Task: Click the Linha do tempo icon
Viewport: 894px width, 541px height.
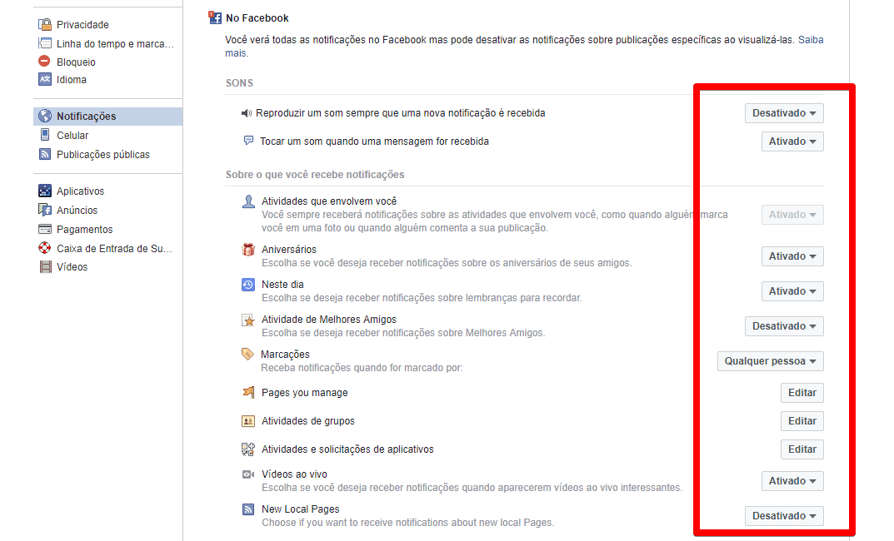Action: click(x=44, y=43)
